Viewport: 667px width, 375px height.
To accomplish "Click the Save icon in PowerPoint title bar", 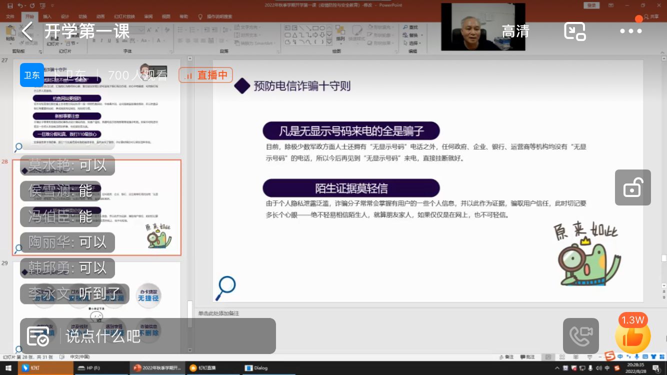I will click(10, 5).
